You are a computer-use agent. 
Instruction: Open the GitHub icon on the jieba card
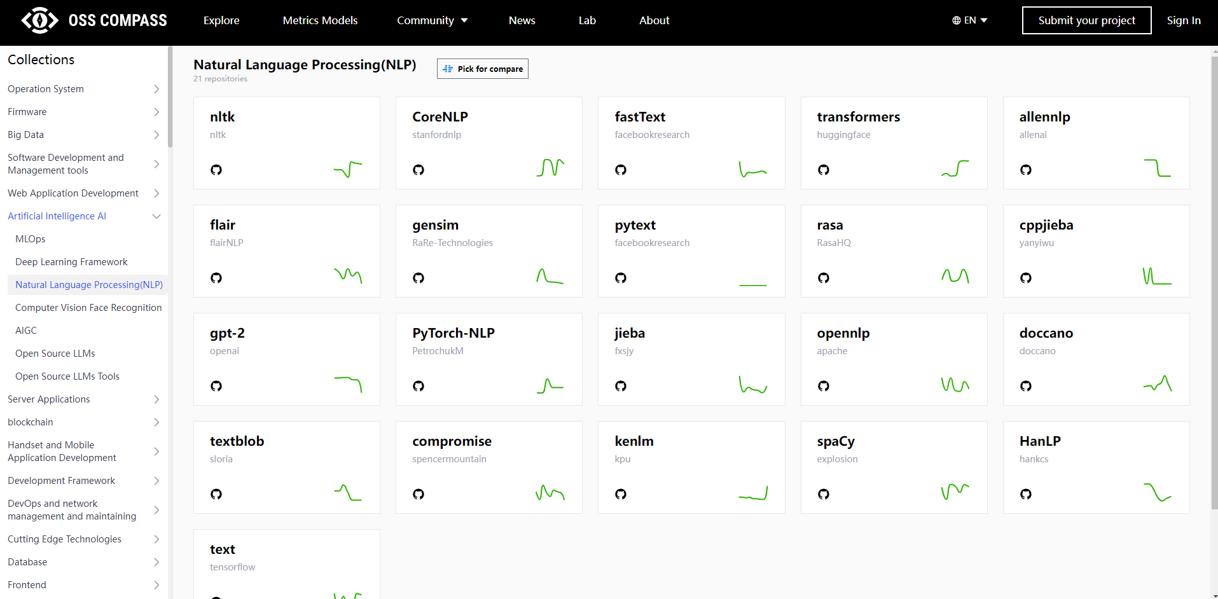tap(621, 386)
